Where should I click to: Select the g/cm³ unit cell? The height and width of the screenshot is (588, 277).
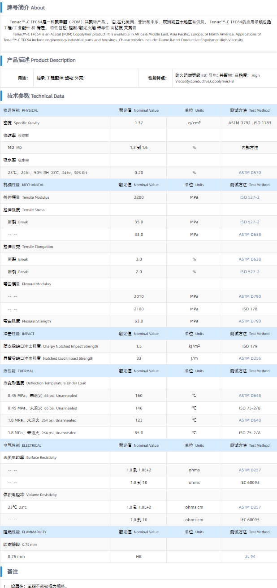(x=194, y=123)
